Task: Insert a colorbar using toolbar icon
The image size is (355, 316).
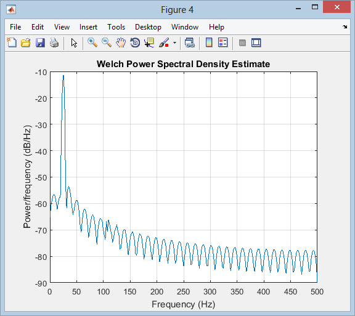Action: click(209, 43)
